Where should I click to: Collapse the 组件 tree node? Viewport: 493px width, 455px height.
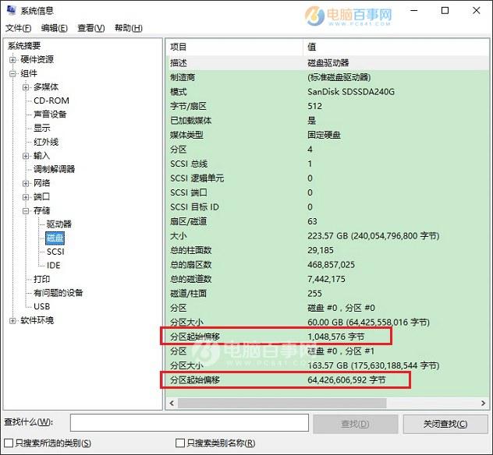(12, 73)
